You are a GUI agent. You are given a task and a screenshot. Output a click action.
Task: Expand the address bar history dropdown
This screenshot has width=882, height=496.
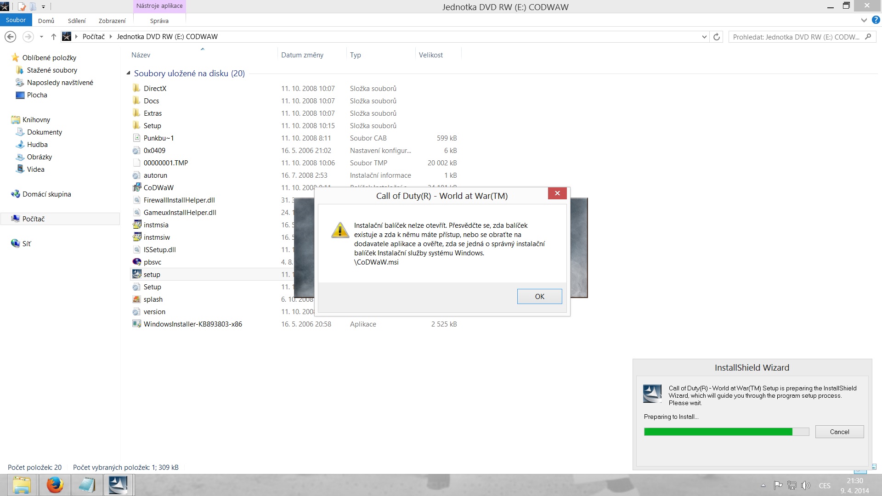tap(704, 37)
